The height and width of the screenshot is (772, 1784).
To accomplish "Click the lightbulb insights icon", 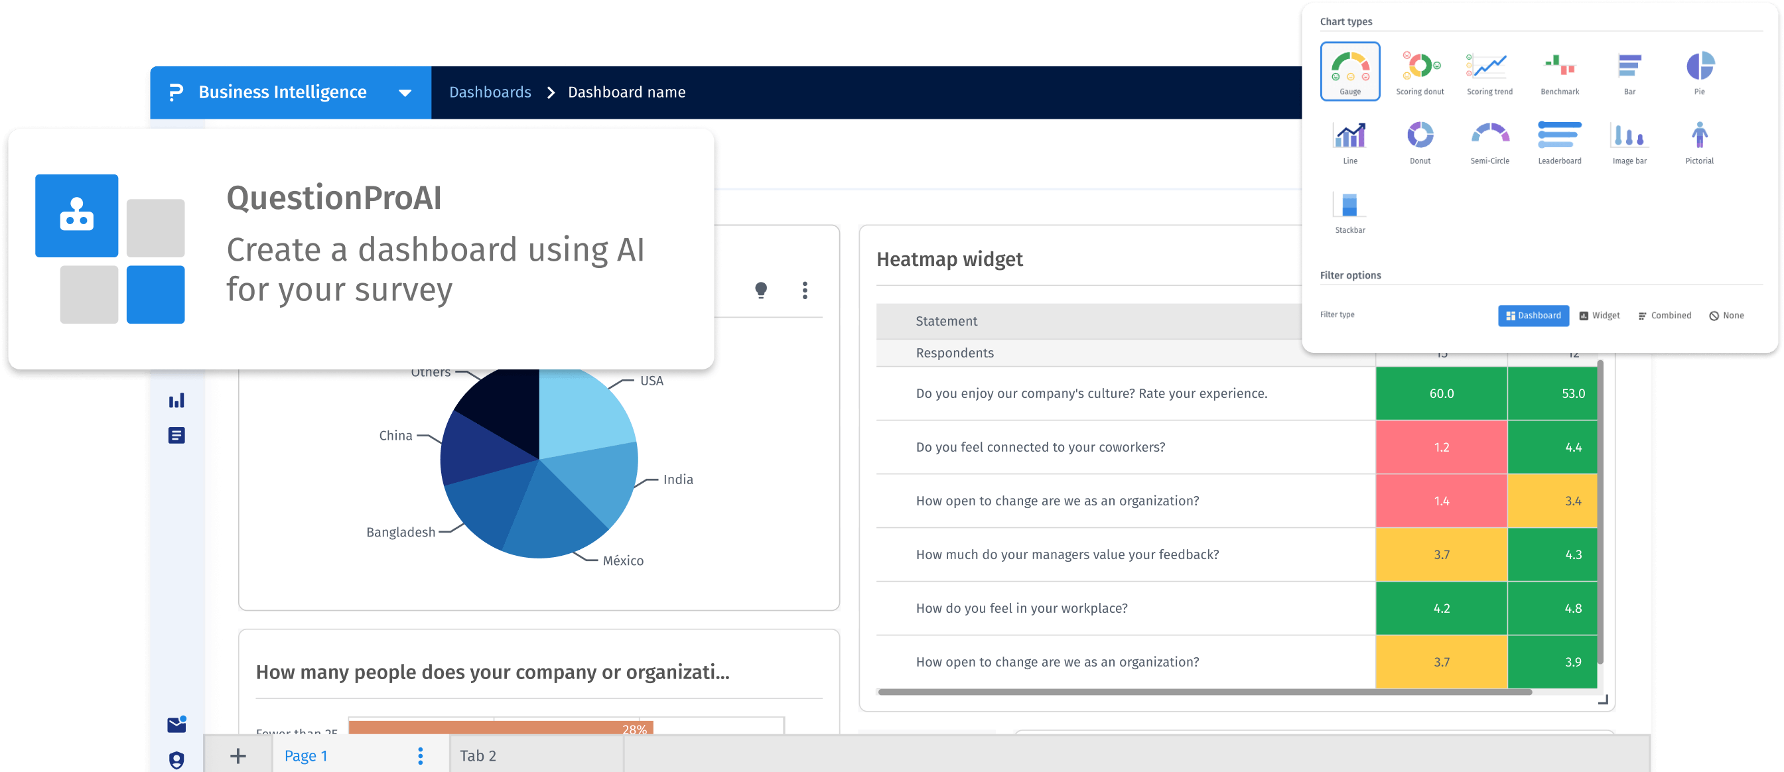I will click(760, 290).
